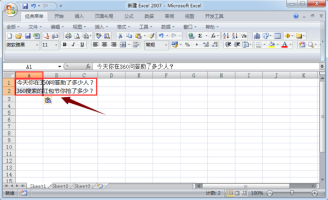Click the 100% zoom level button
Screen dimensions: 328x200
tap(257, 193)
